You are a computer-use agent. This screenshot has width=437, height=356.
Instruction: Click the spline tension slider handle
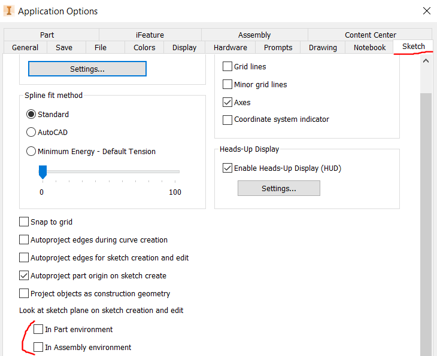click(x=43, y=173)
